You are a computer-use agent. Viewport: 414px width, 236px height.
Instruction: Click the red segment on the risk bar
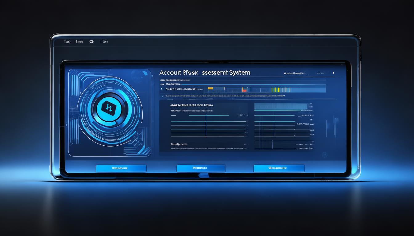244,90
